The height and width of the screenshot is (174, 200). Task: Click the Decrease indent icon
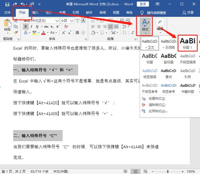click(x=122, y=20)
